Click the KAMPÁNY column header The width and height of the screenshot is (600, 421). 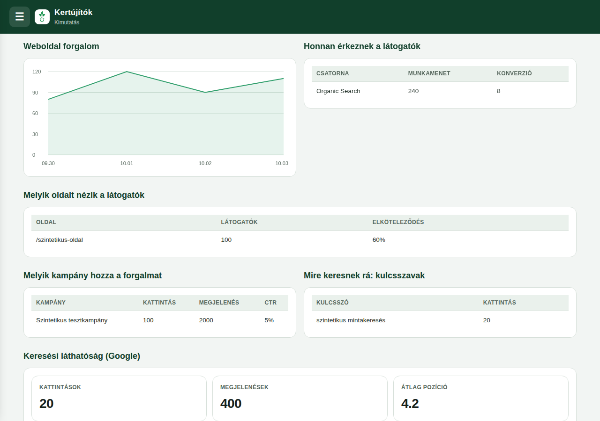[51, 303]
